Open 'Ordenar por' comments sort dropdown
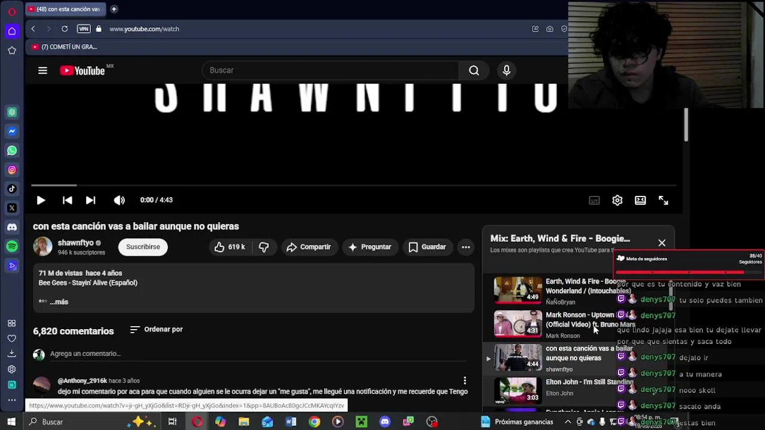The image size is (765, 430). click(x=157, y=329)
